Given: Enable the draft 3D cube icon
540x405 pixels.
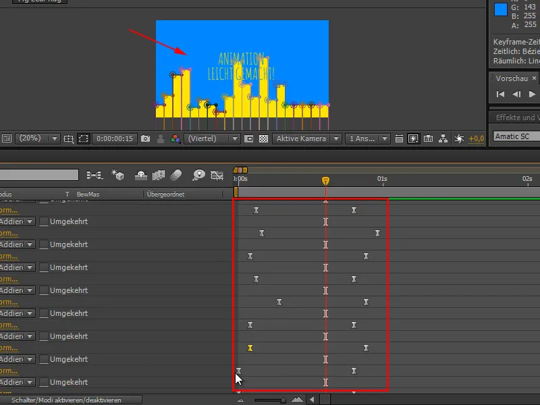Looking at the screenshot, I should pyautogui.click(x=117, y=175).
